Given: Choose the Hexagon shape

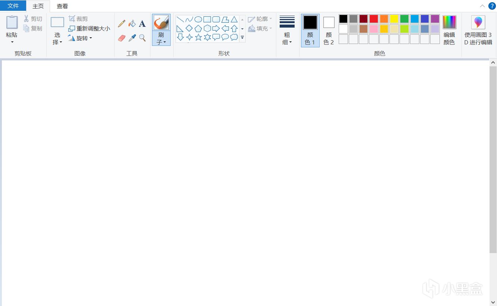Looking at the screenshot, I should pyautogui.click(x=207, y=28).
